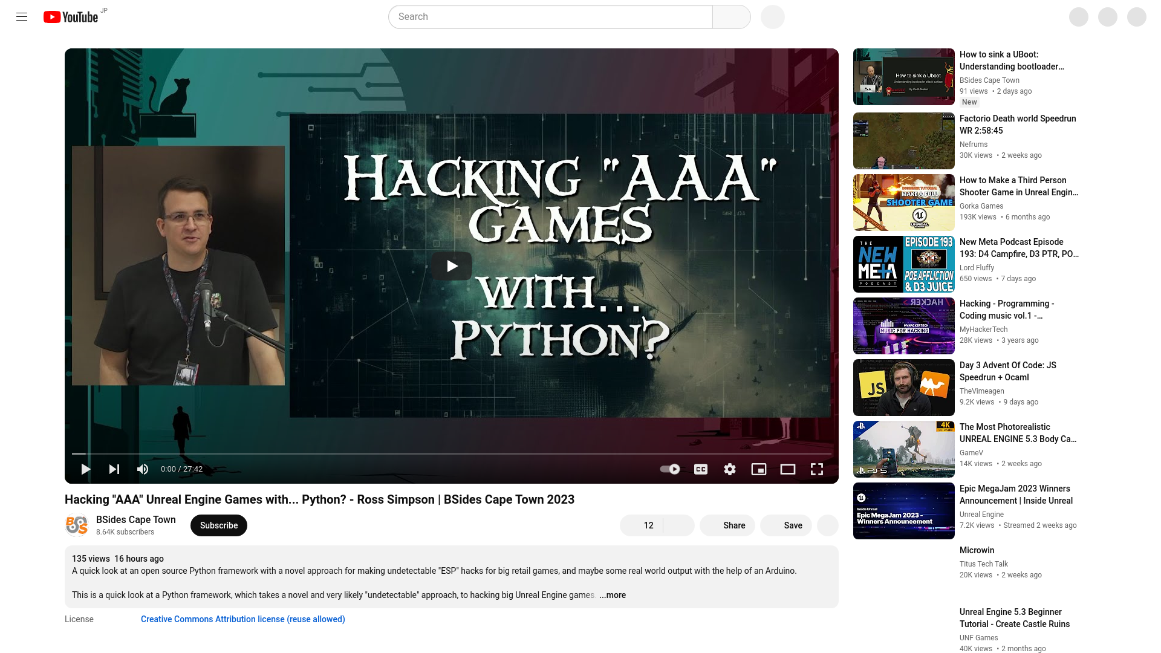Open the hamburger guide menu
Viewport: 1161px width, 653px height.
pyautogui.click(x=22, y=17)
